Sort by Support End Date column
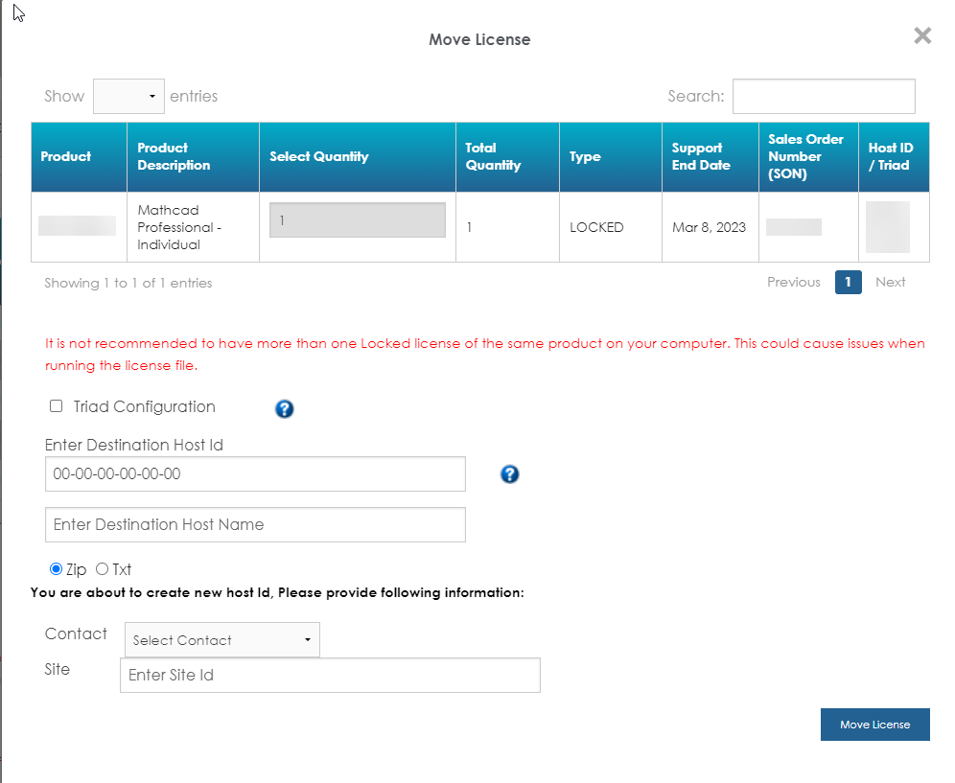 701,156
